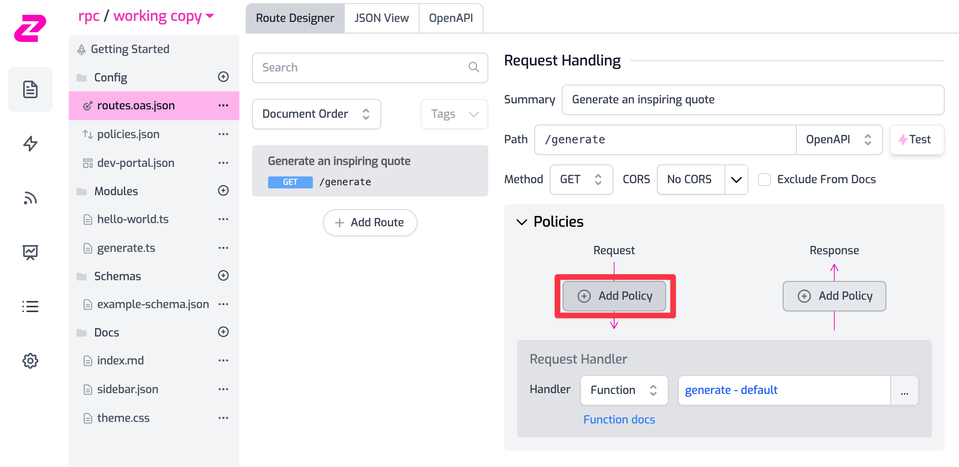Switch to the OpenAPI tab

coord(451,18)
